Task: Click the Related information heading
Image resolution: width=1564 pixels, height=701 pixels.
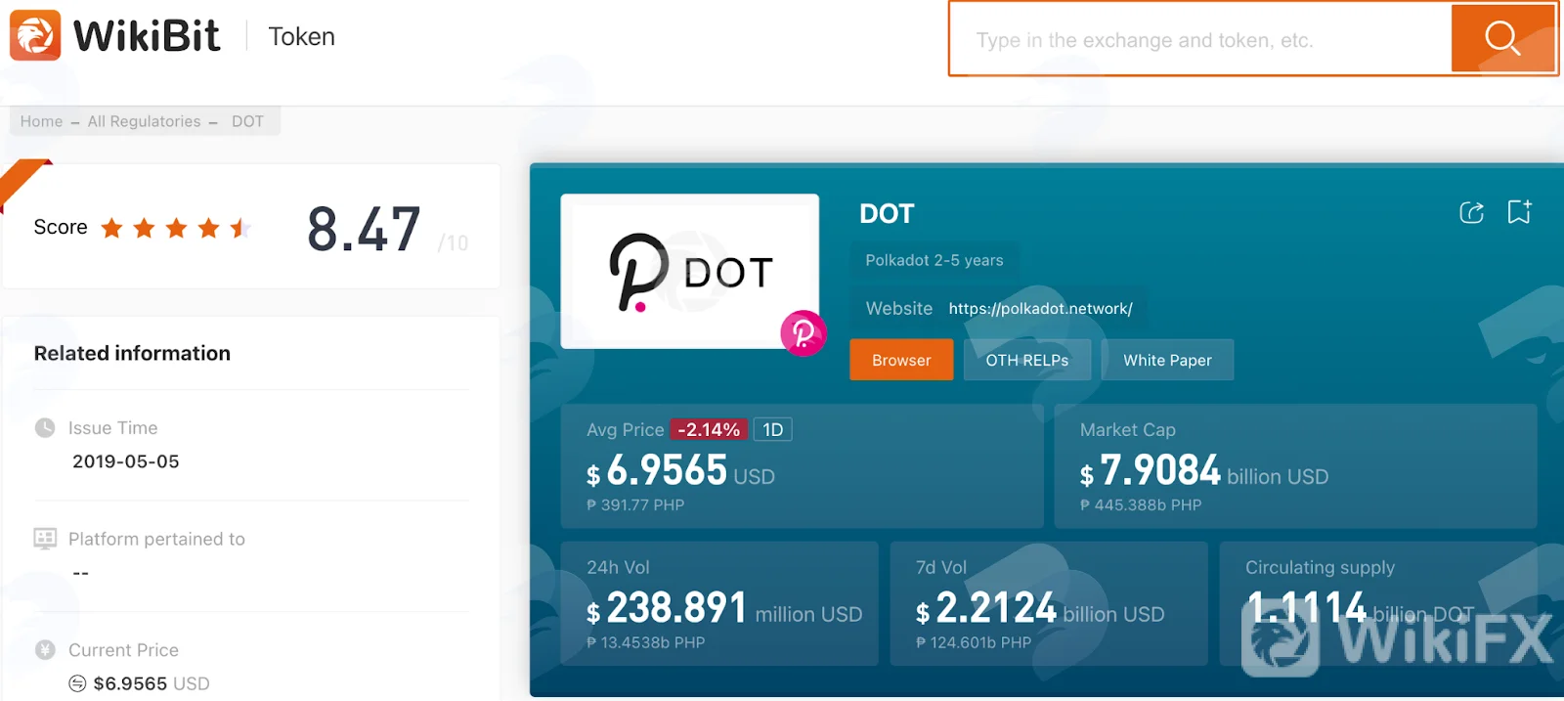Action: tap(132, 353)
